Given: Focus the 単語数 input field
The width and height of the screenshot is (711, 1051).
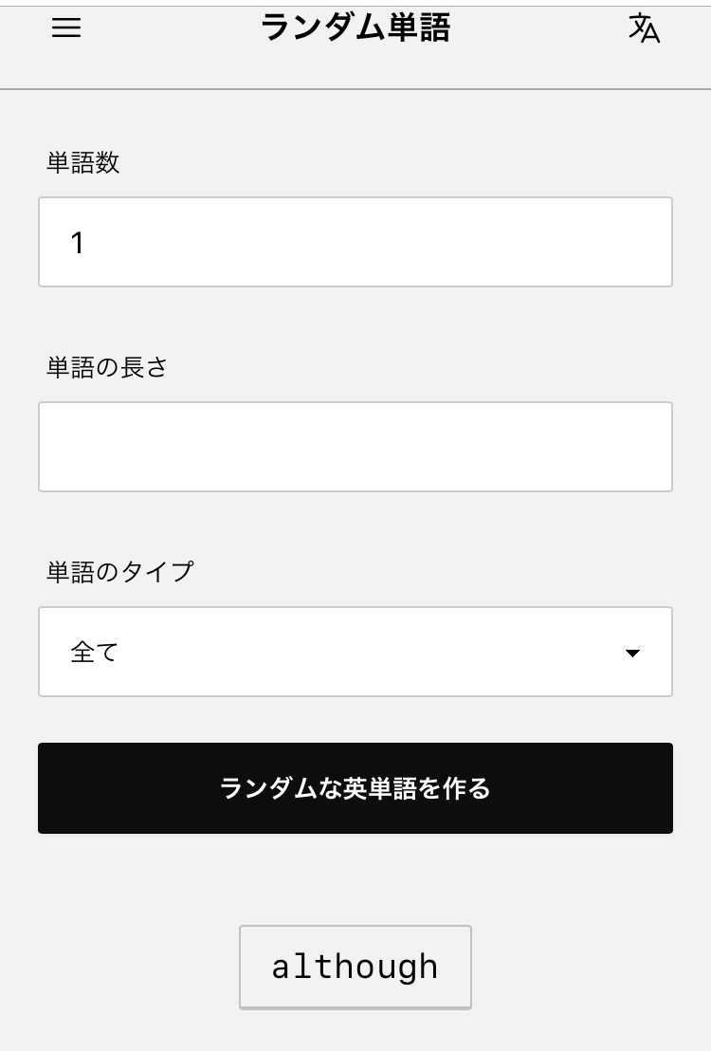Looking at the screenshot, I should (355, 242).
